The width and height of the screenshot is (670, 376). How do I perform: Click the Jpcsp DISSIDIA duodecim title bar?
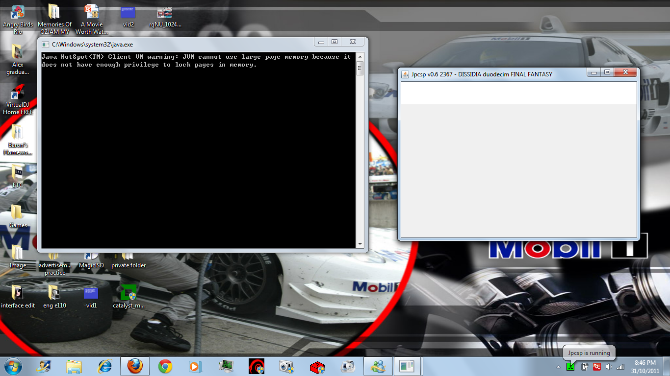pos(493,74)
